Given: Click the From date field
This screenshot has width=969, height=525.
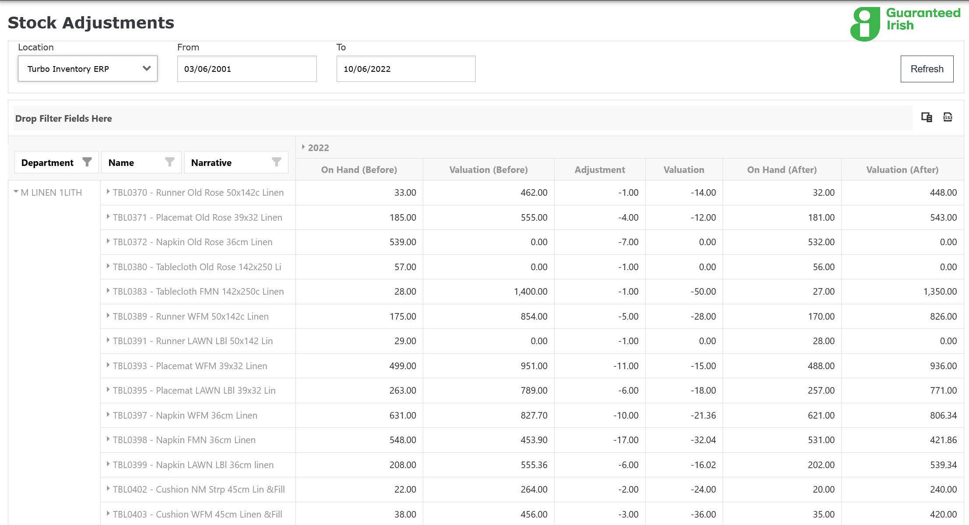Looking at the screenshot, I should click(246, 69).
